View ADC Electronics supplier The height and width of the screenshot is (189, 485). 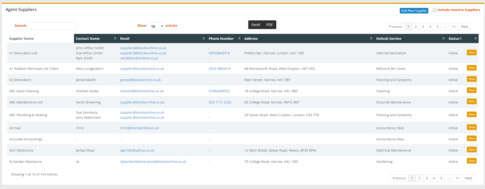(471, 150)
